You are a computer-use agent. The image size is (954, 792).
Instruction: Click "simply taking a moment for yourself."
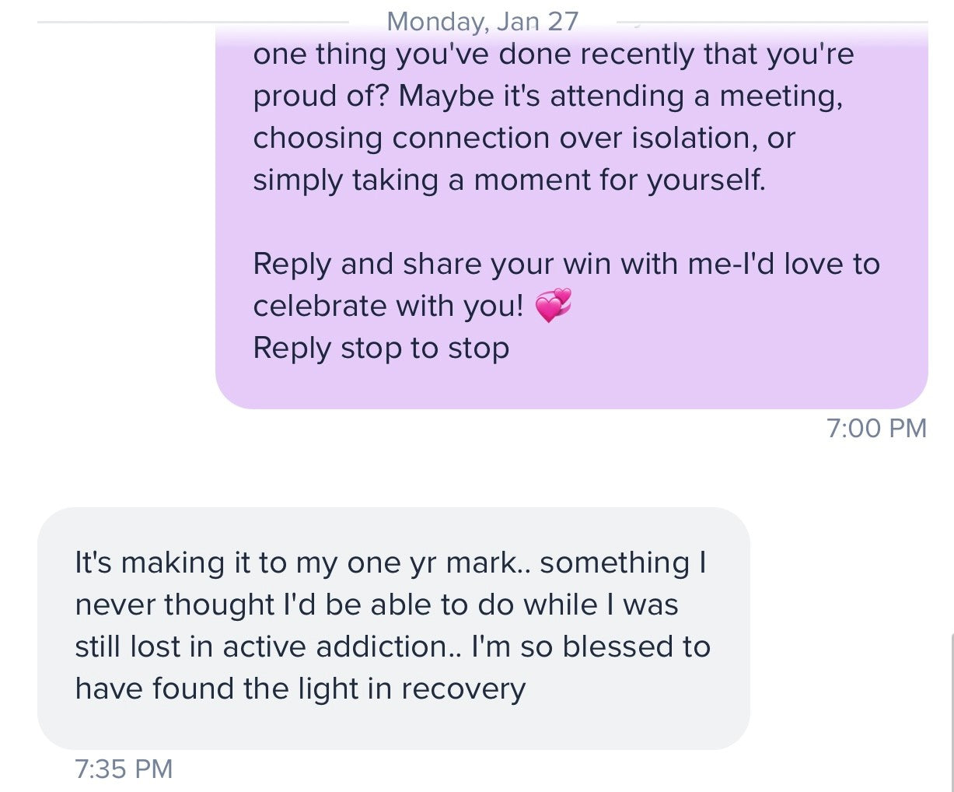[509, 180]
